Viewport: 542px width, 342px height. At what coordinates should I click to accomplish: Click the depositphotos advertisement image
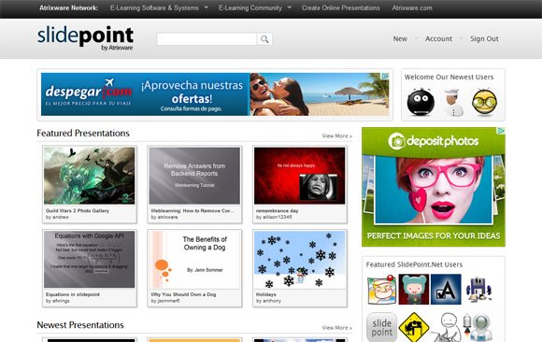434,187
